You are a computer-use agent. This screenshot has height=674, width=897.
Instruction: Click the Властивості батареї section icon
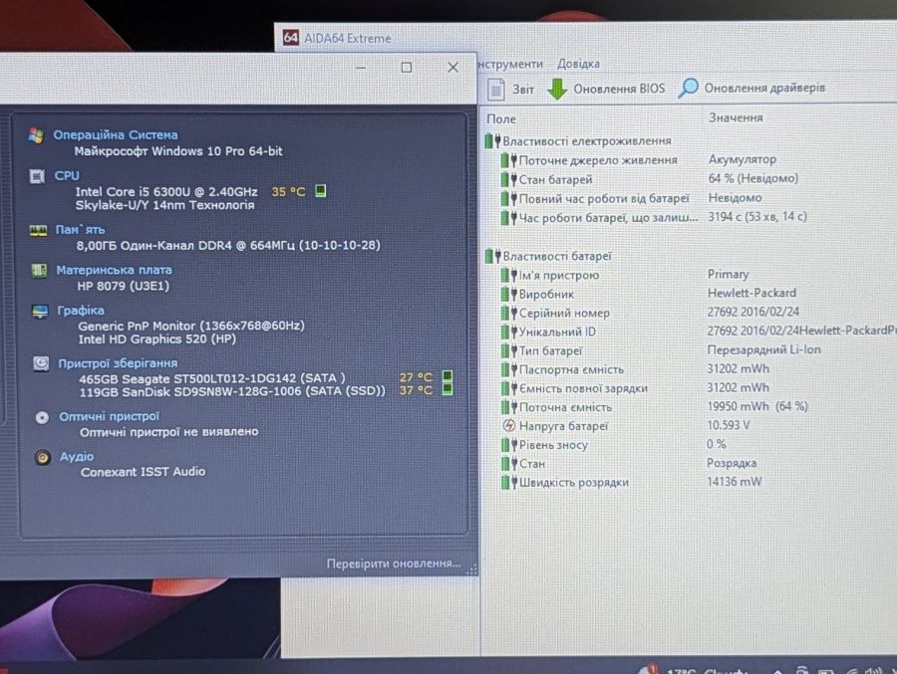click(492, 256)
